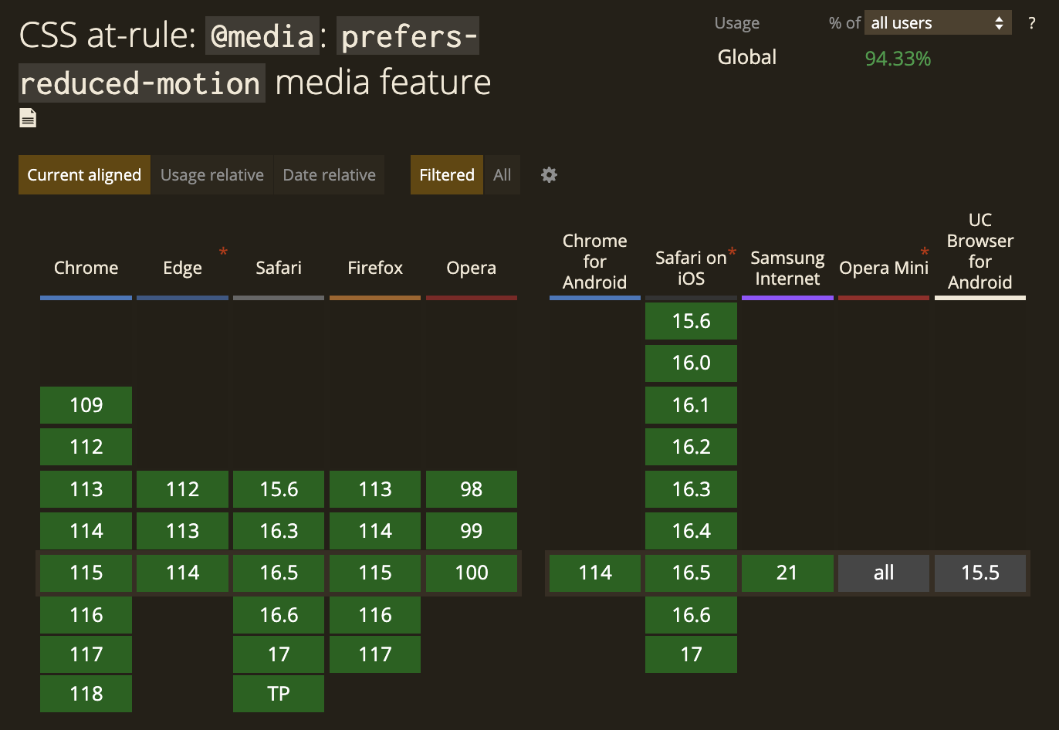The image size is (1059, 730).
Task: Click the Chrome column header
Action: (x=86, y=268)
